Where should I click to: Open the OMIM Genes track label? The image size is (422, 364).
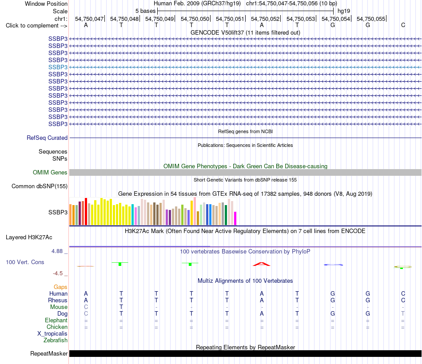[x=50, y=172]
